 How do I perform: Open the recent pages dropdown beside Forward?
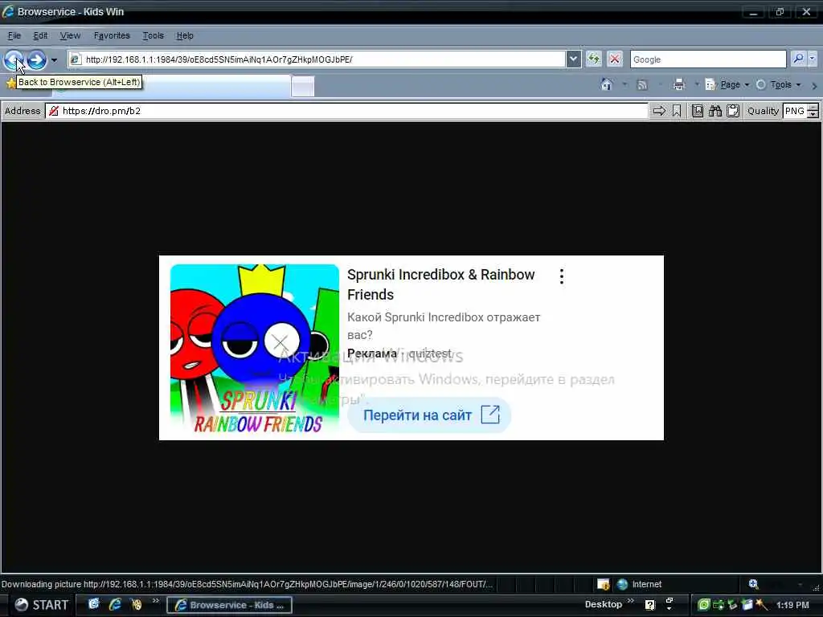[x=54, y=59]
